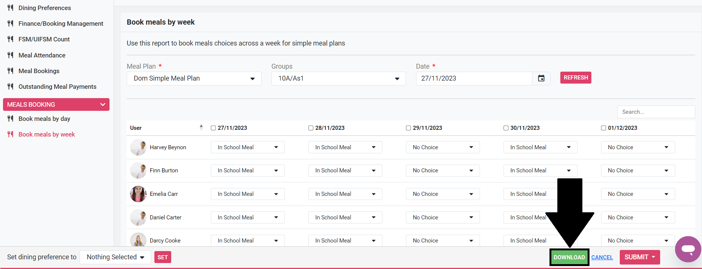Click the Outstanding Meal Payments cutlery icon
This screenshot has width=702, height=269.
(10, 87)
